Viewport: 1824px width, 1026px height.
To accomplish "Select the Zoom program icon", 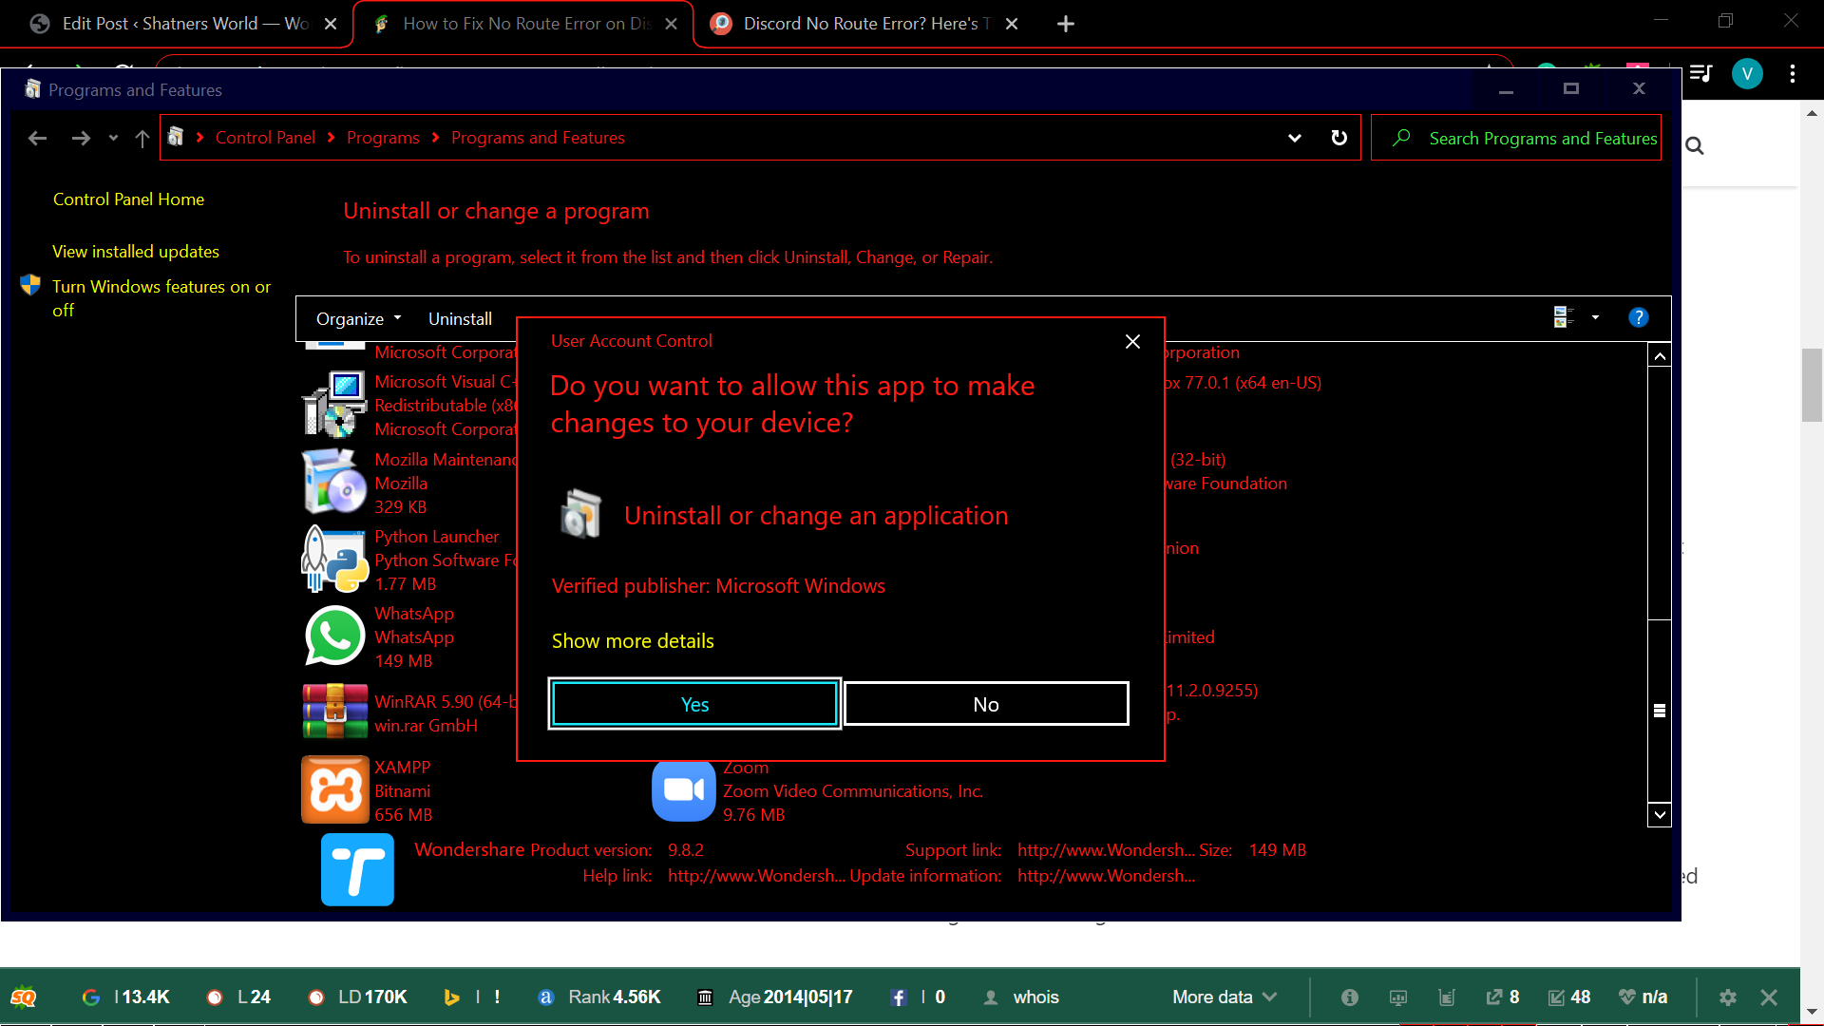I will [x=683, y=790].
